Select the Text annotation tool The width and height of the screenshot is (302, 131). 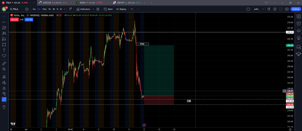pos(4,50)
